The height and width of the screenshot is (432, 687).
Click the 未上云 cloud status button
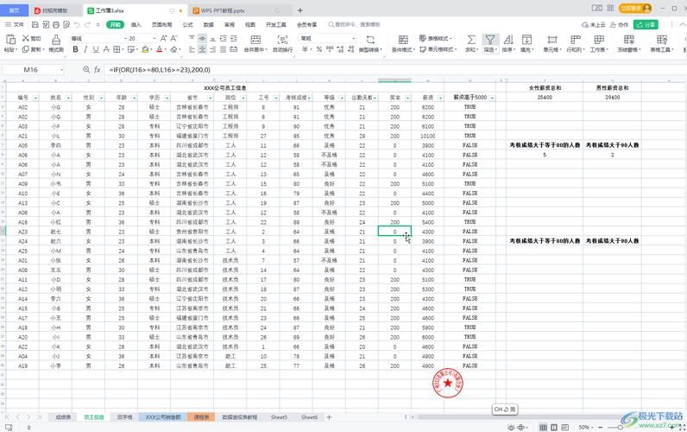coord(593,24)
